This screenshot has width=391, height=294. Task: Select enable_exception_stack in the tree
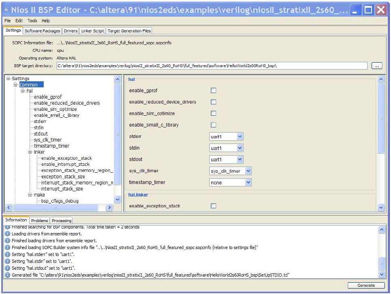tap(66, 158)
